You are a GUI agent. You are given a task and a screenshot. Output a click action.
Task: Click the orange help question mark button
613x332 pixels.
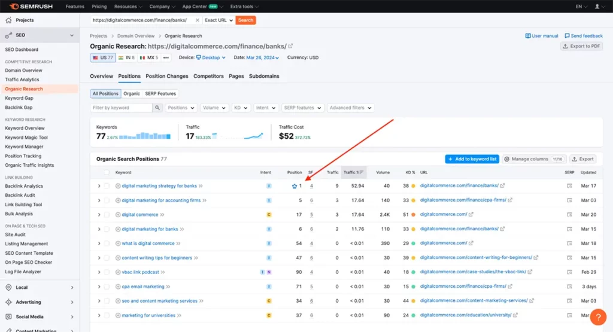(x=598, y=317)
